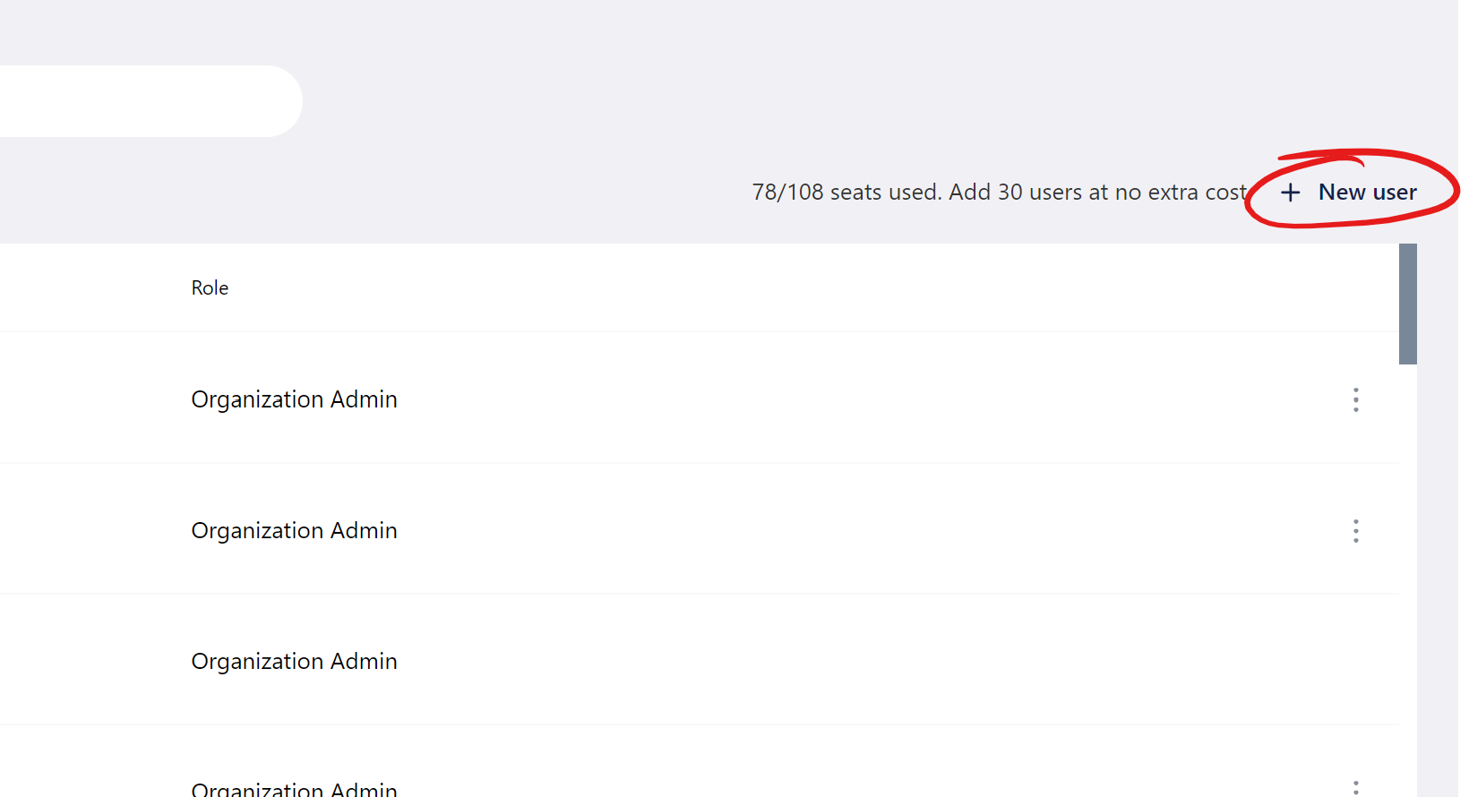Select the Role column header
The height and width of the screenshot is (797, 1469).
[x=210, y=288]
